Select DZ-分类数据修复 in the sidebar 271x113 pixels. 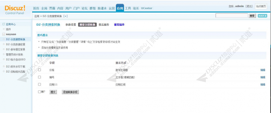(x=15, y=44)
